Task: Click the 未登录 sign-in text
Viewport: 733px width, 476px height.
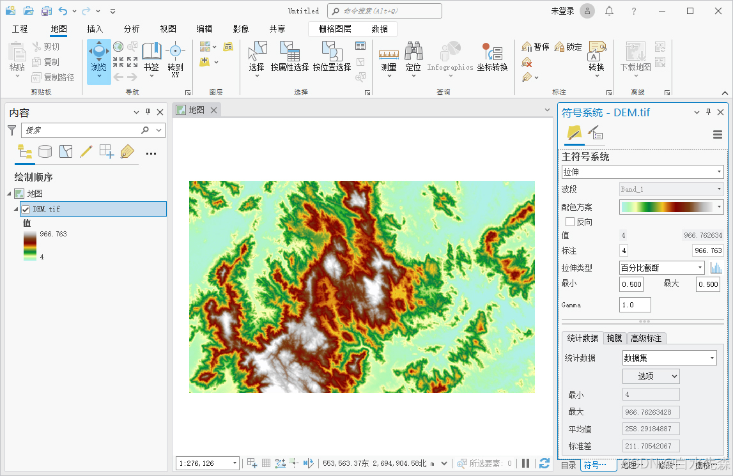Action: click(562, 11)
